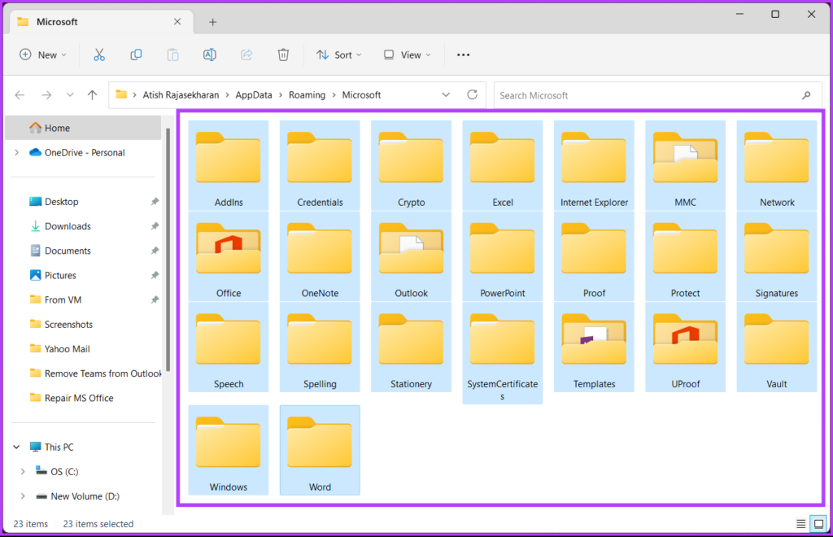This screenshot has height=537, width=833.
Task: Click the Share icon in the toolbar
Action: 246,55
